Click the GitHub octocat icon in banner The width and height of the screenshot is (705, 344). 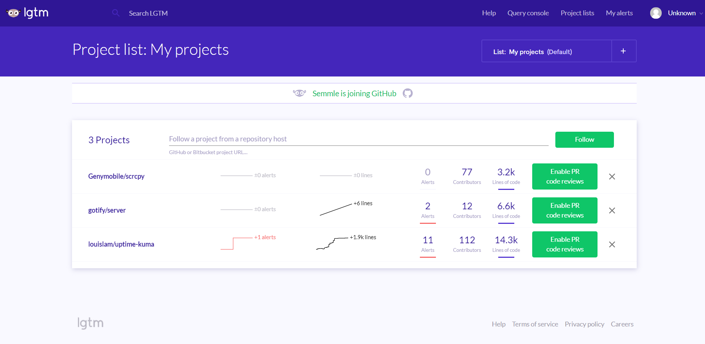(408, 93)
